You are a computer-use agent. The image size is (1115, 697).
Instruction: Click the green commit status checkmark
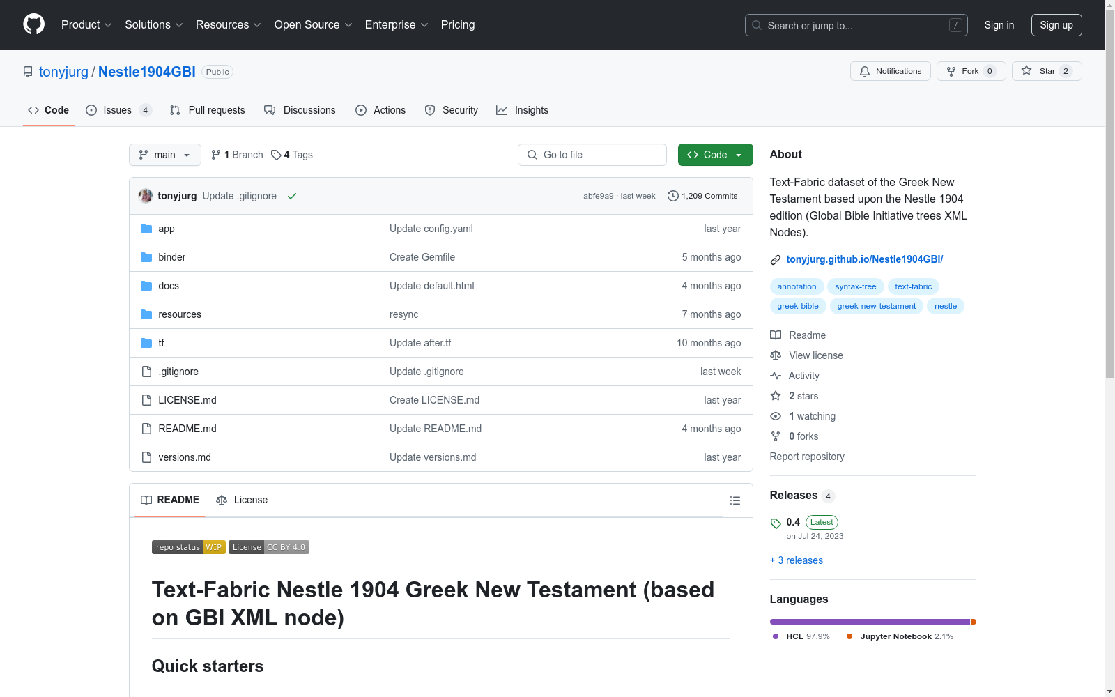click(x=292, y=196)
